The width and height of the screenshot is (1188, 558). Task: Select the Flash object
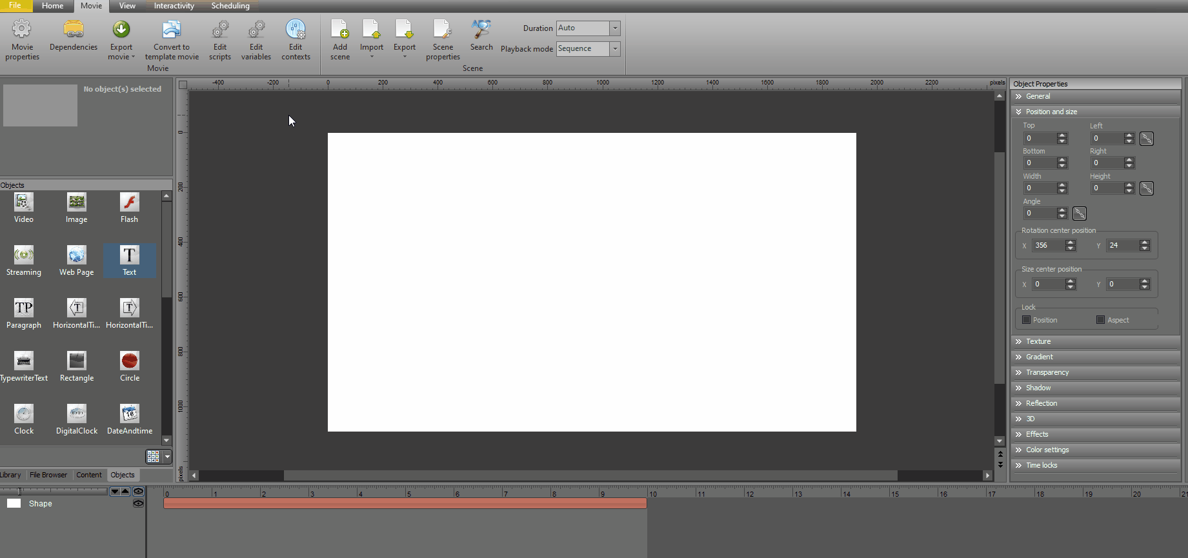129,208
